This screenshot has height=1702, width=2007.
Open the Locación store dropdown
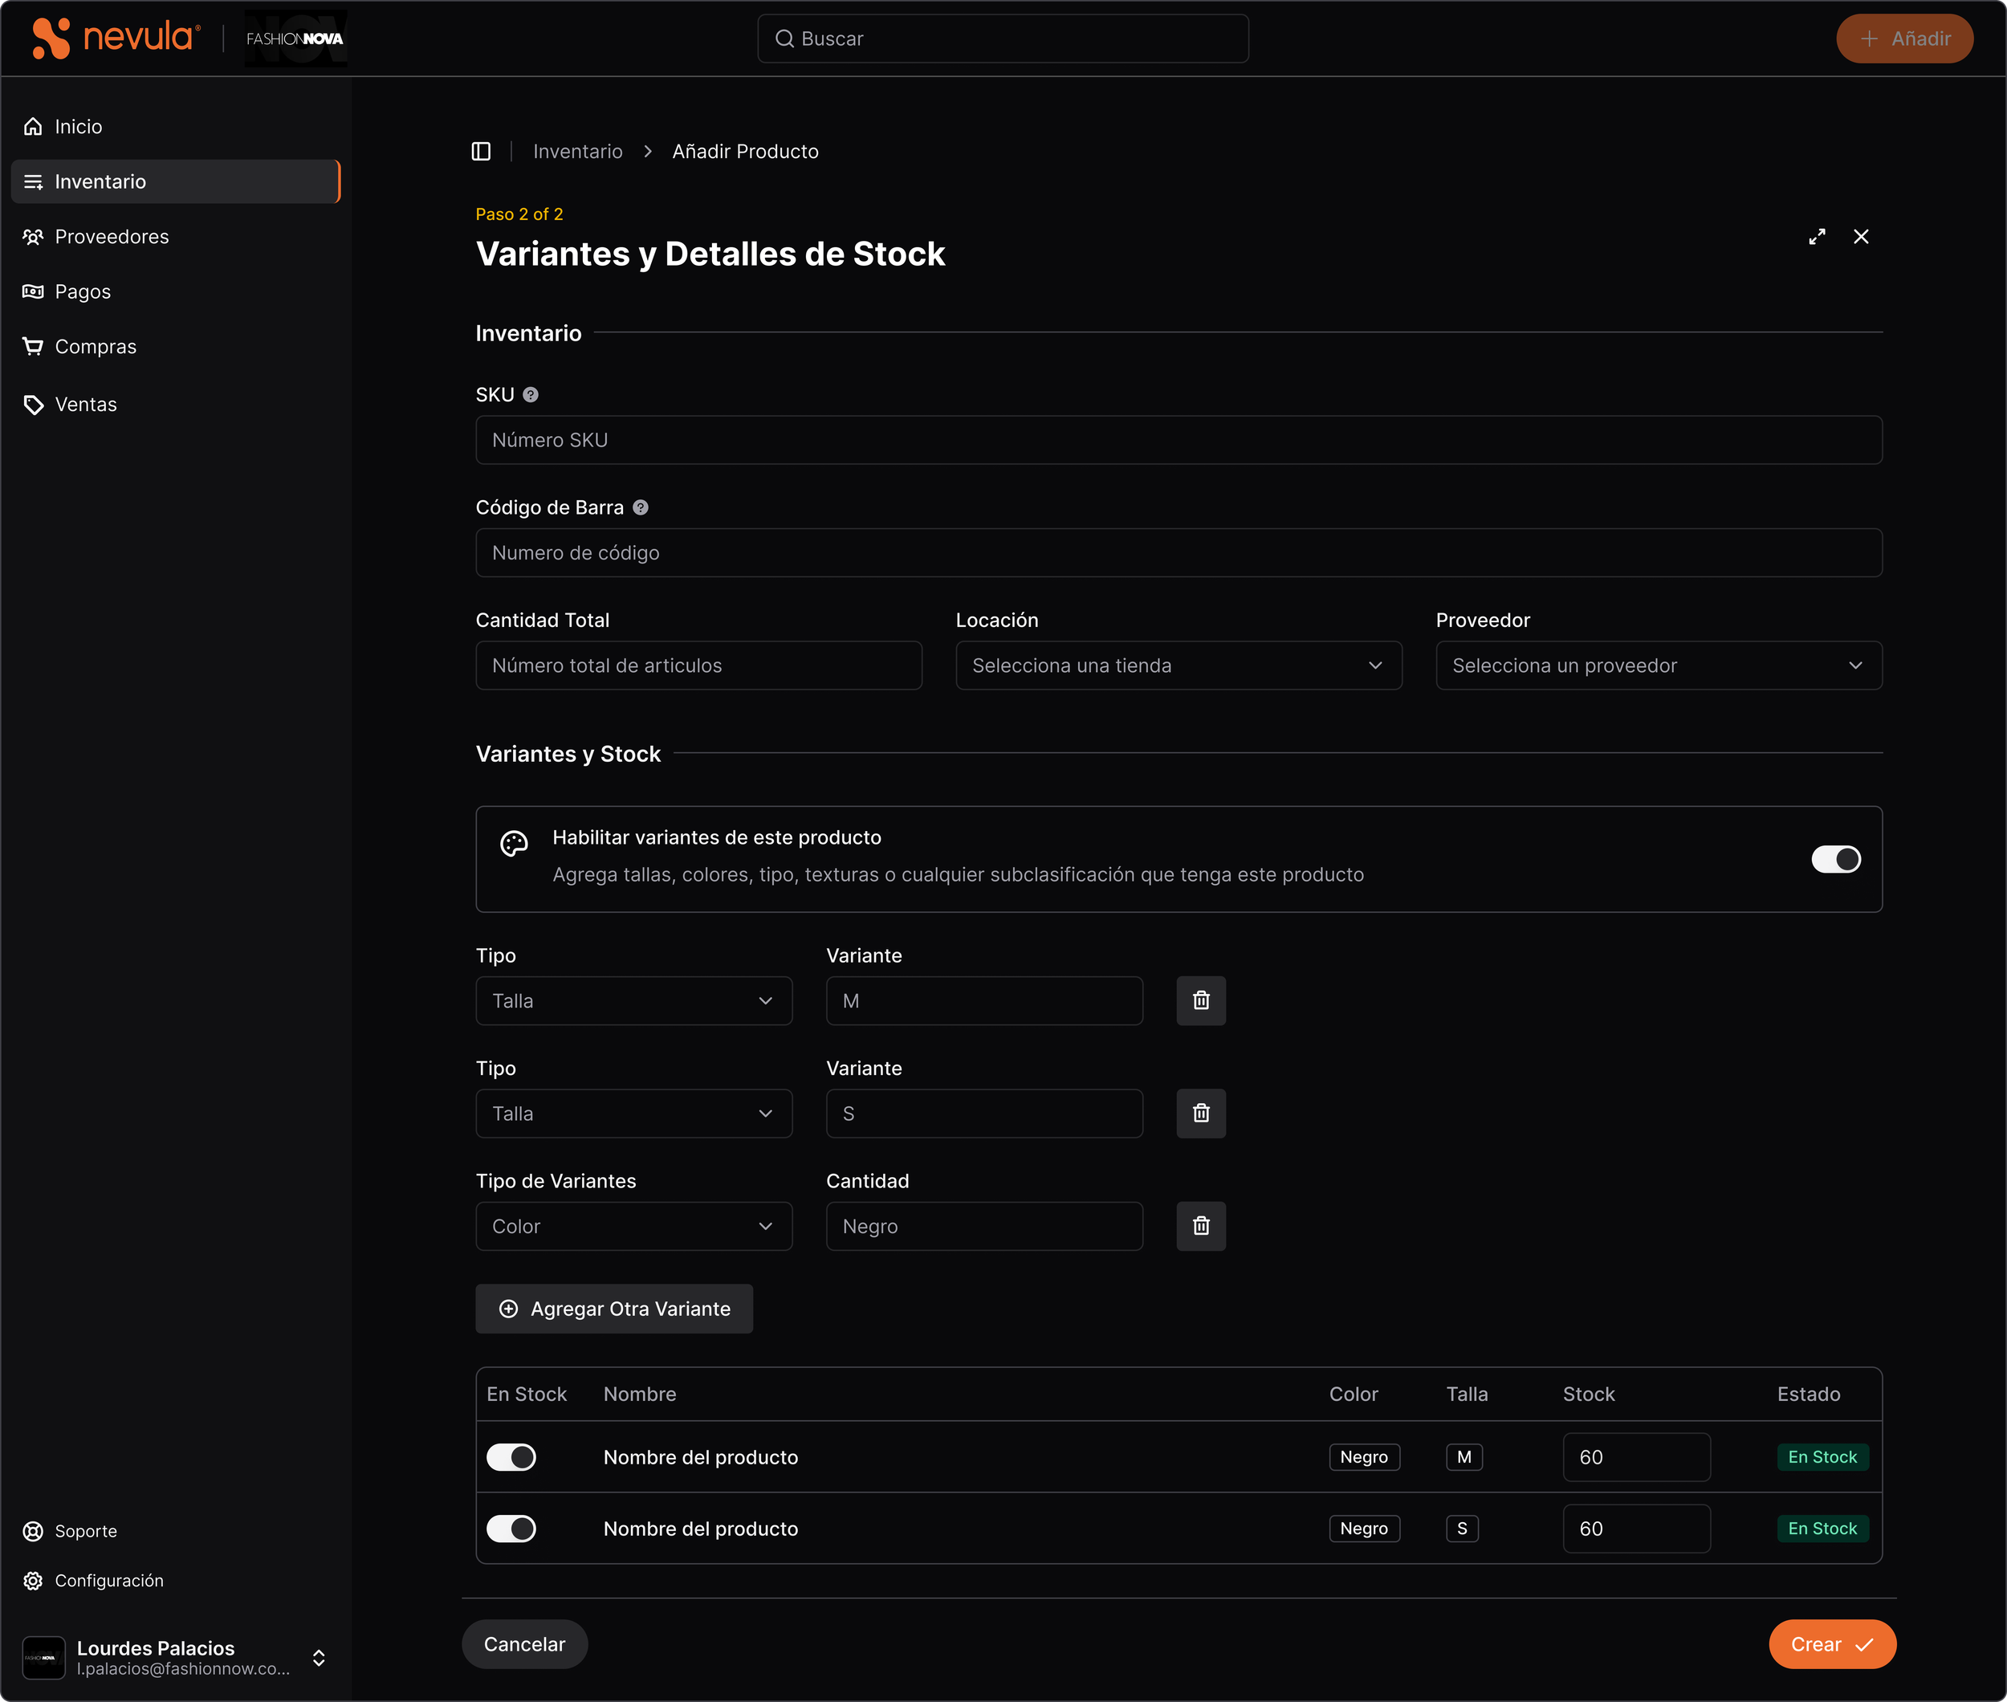pos(1179,666)
